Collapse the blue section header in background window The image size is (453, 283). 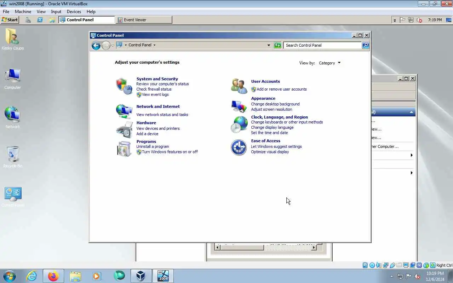click(411, 112)
